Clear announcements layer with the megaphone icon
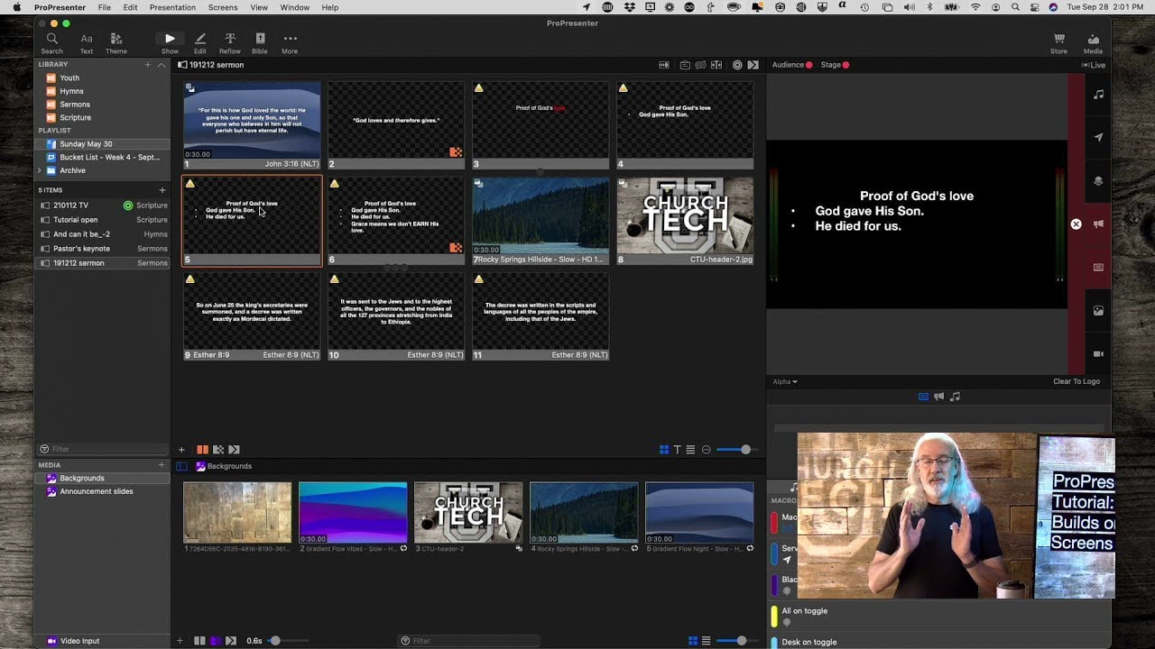 point(1098,224)
